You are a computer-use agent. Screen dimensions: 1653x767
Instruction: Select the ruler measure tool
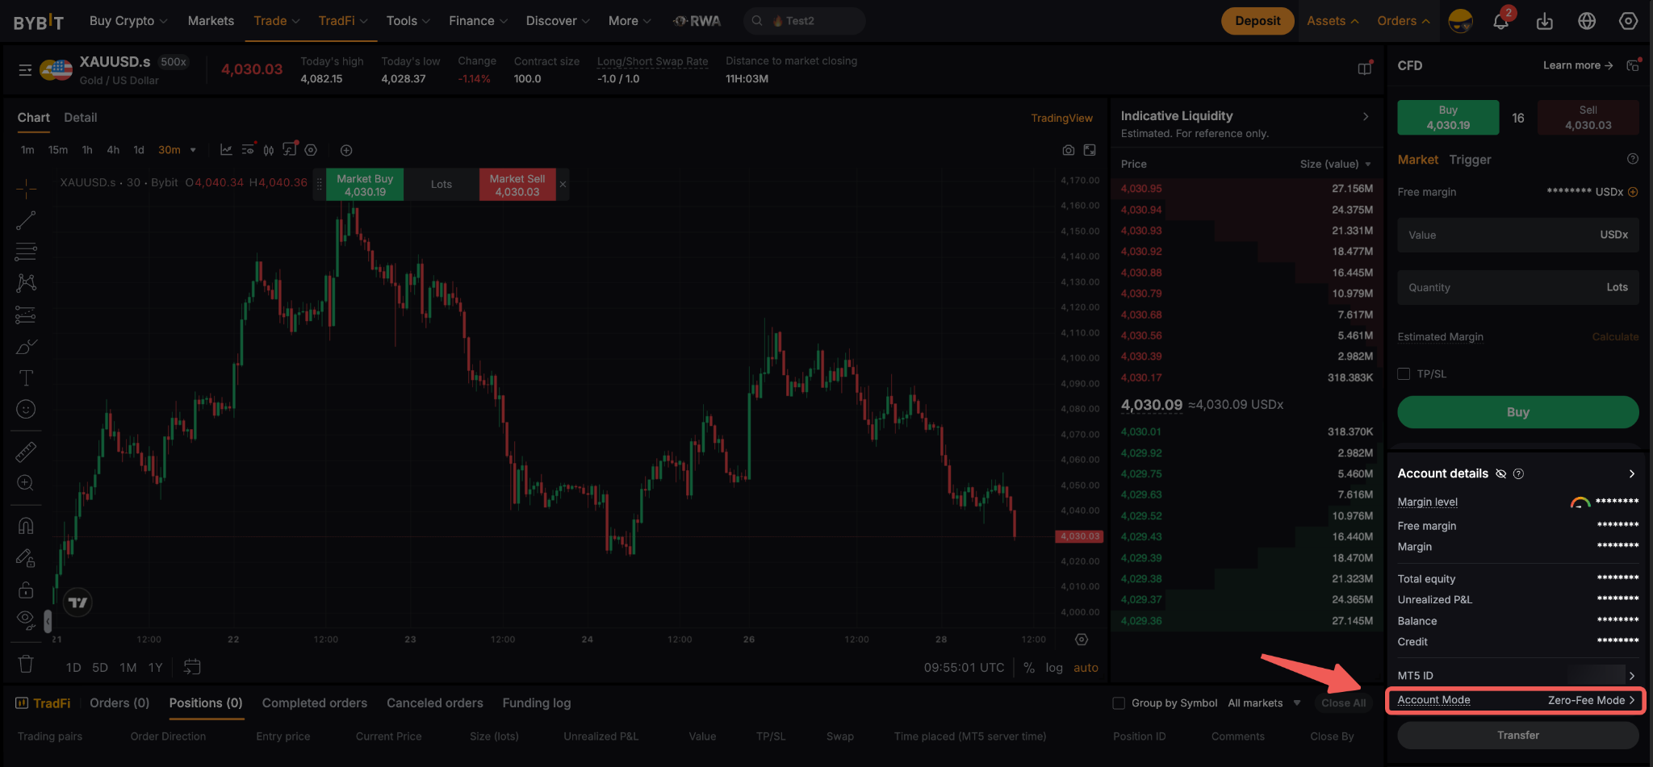pyautogui.click(x=26, y=452)
